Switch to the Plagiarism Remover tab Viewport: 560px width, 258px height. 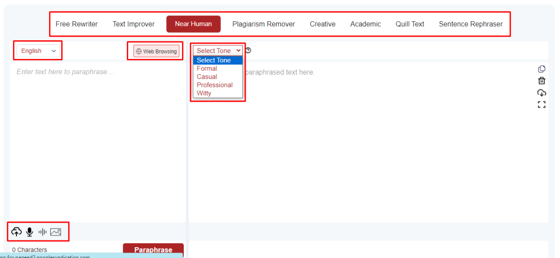coord(263,24)
